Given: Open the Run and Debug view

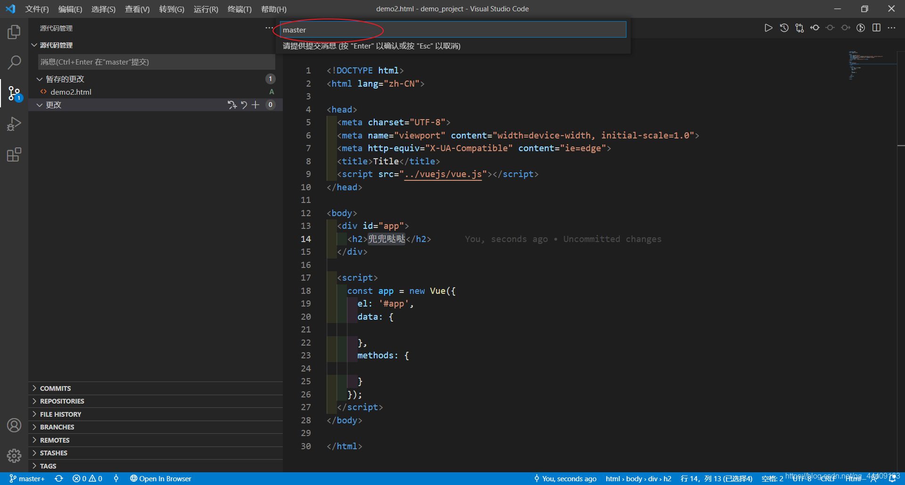Looking at the screenshot, I should (x=14, y=124).
